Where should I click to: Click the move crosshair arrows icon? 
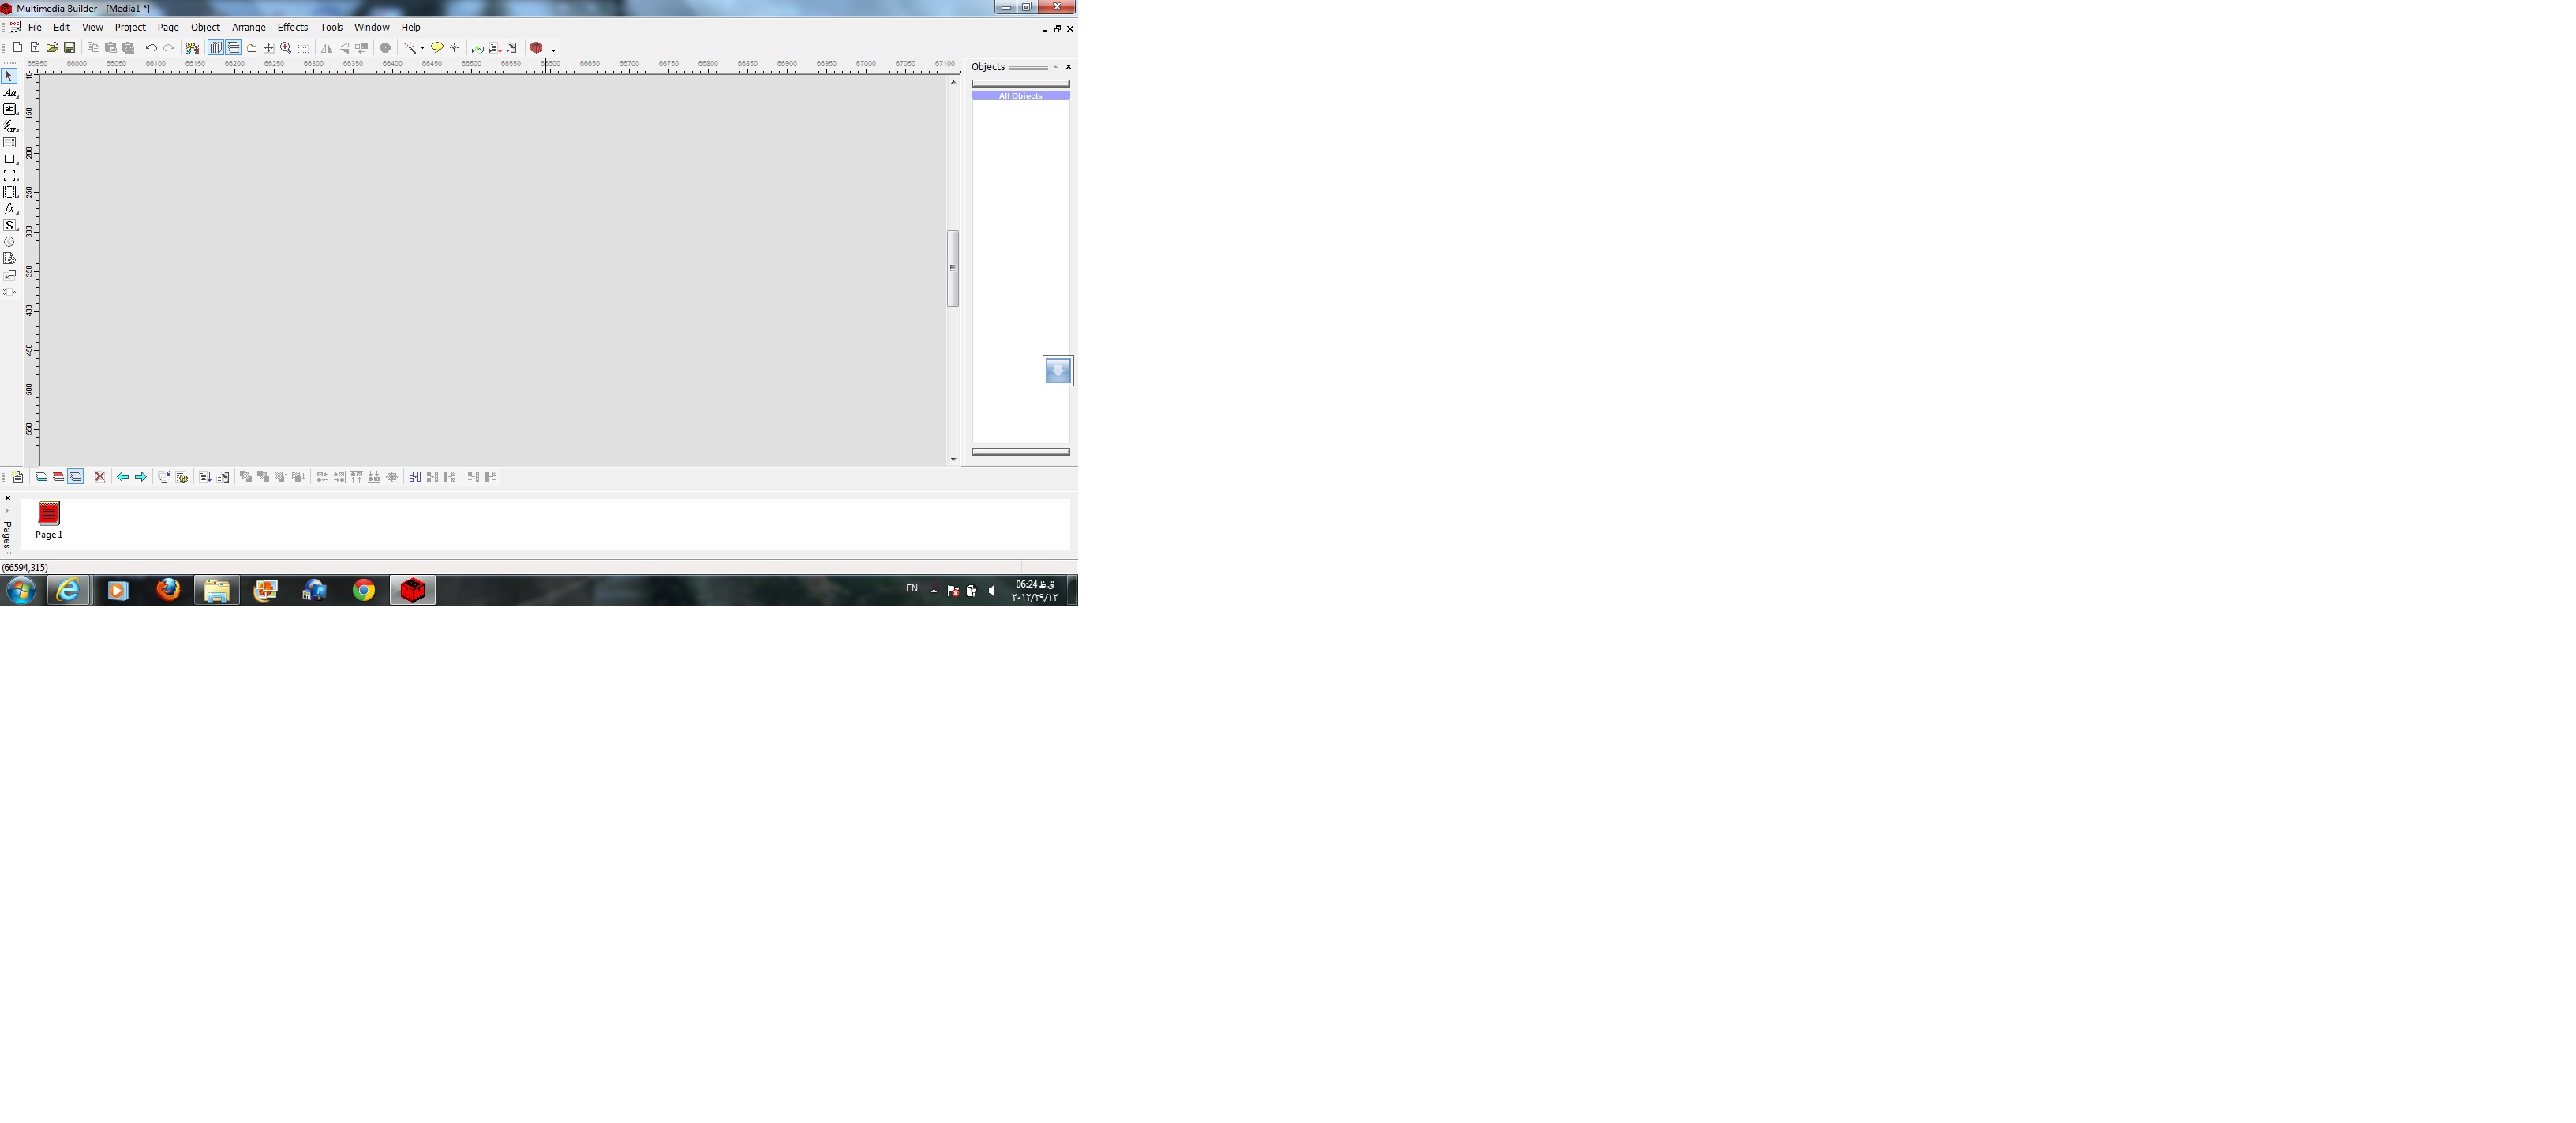[269, 48]
